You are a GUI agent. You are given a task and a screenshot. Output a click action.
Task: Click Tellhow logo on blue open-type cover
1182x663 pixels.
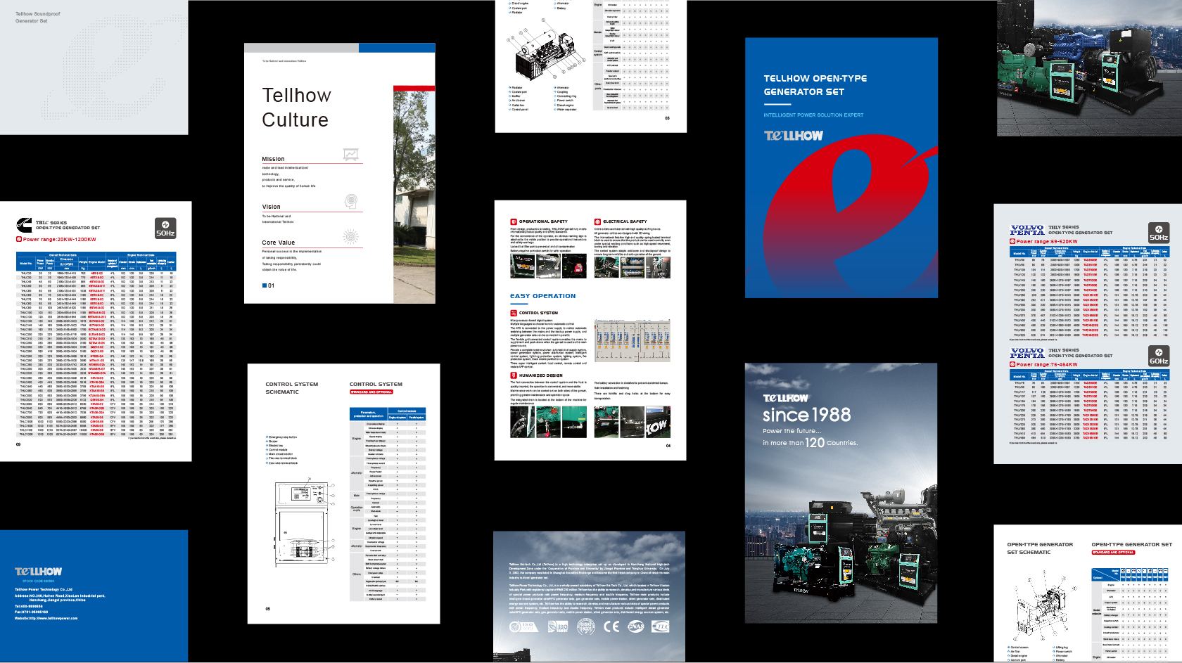pyautogui.click(x=794, y=136)
